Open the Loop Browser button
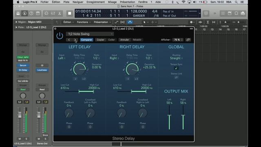The height and width of the screenshot is (147, 261). pyautogui.click(x=236, y=13)
